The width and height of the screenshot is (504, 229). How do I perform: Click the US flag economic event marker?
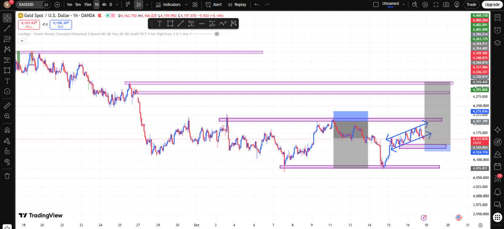point(459,218)
